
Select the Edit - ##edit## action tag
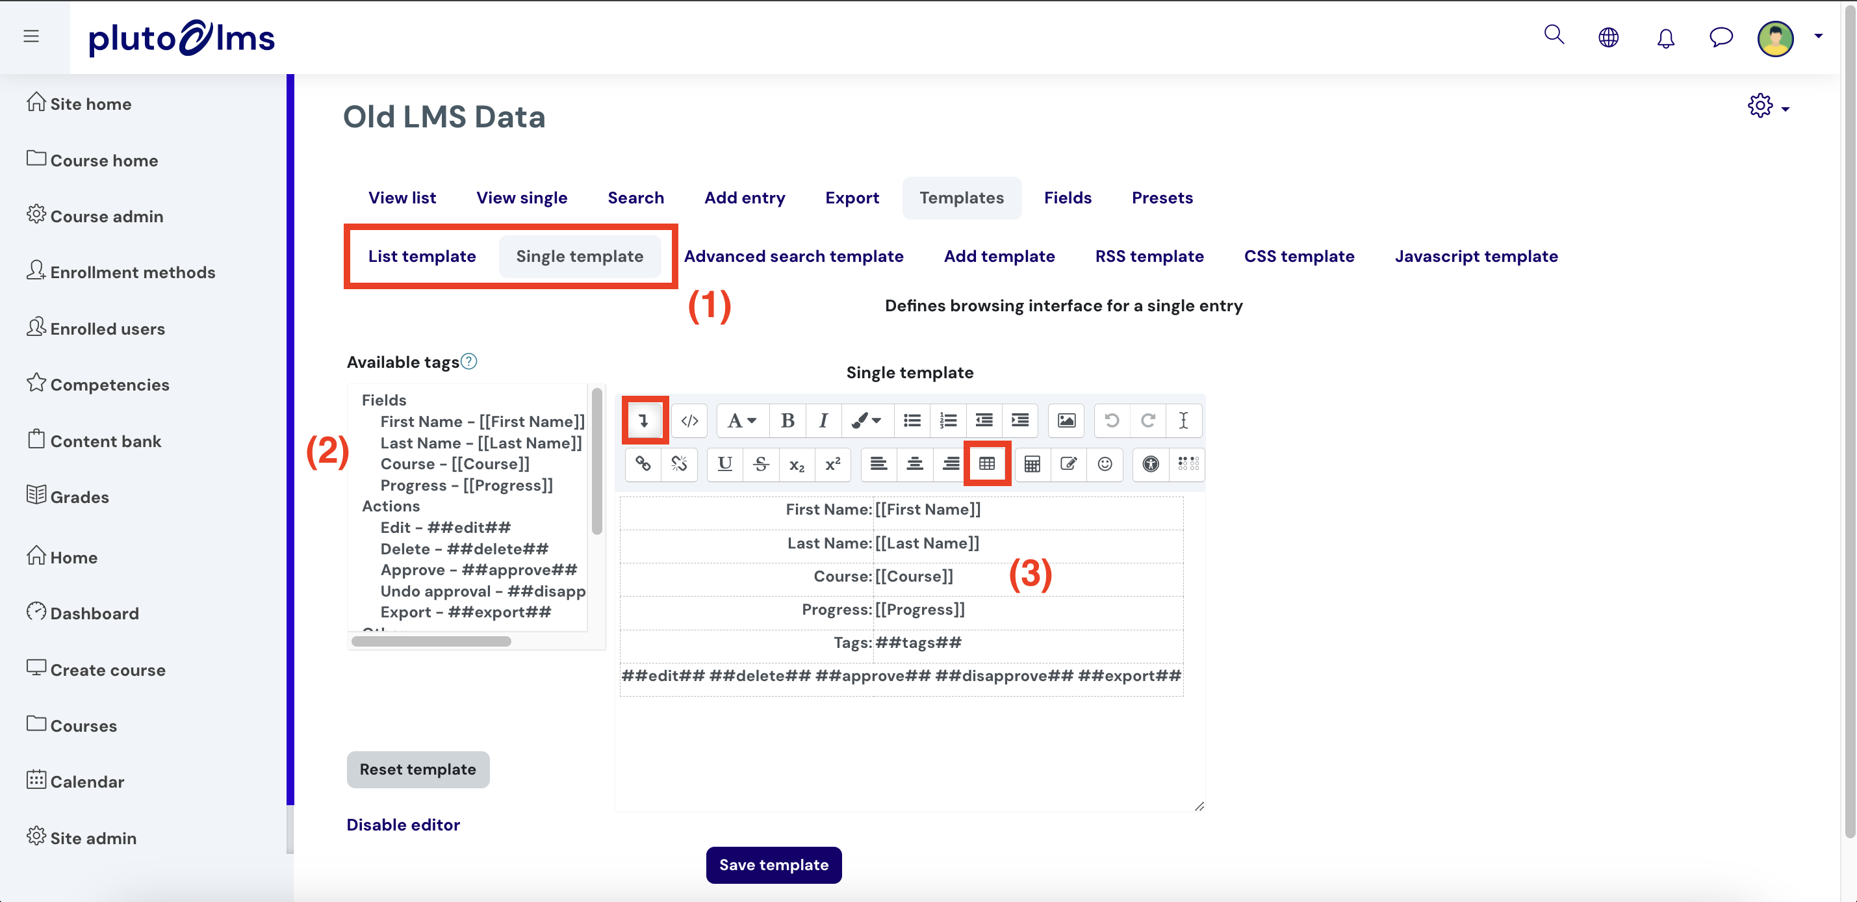click(x=446, y=528)
